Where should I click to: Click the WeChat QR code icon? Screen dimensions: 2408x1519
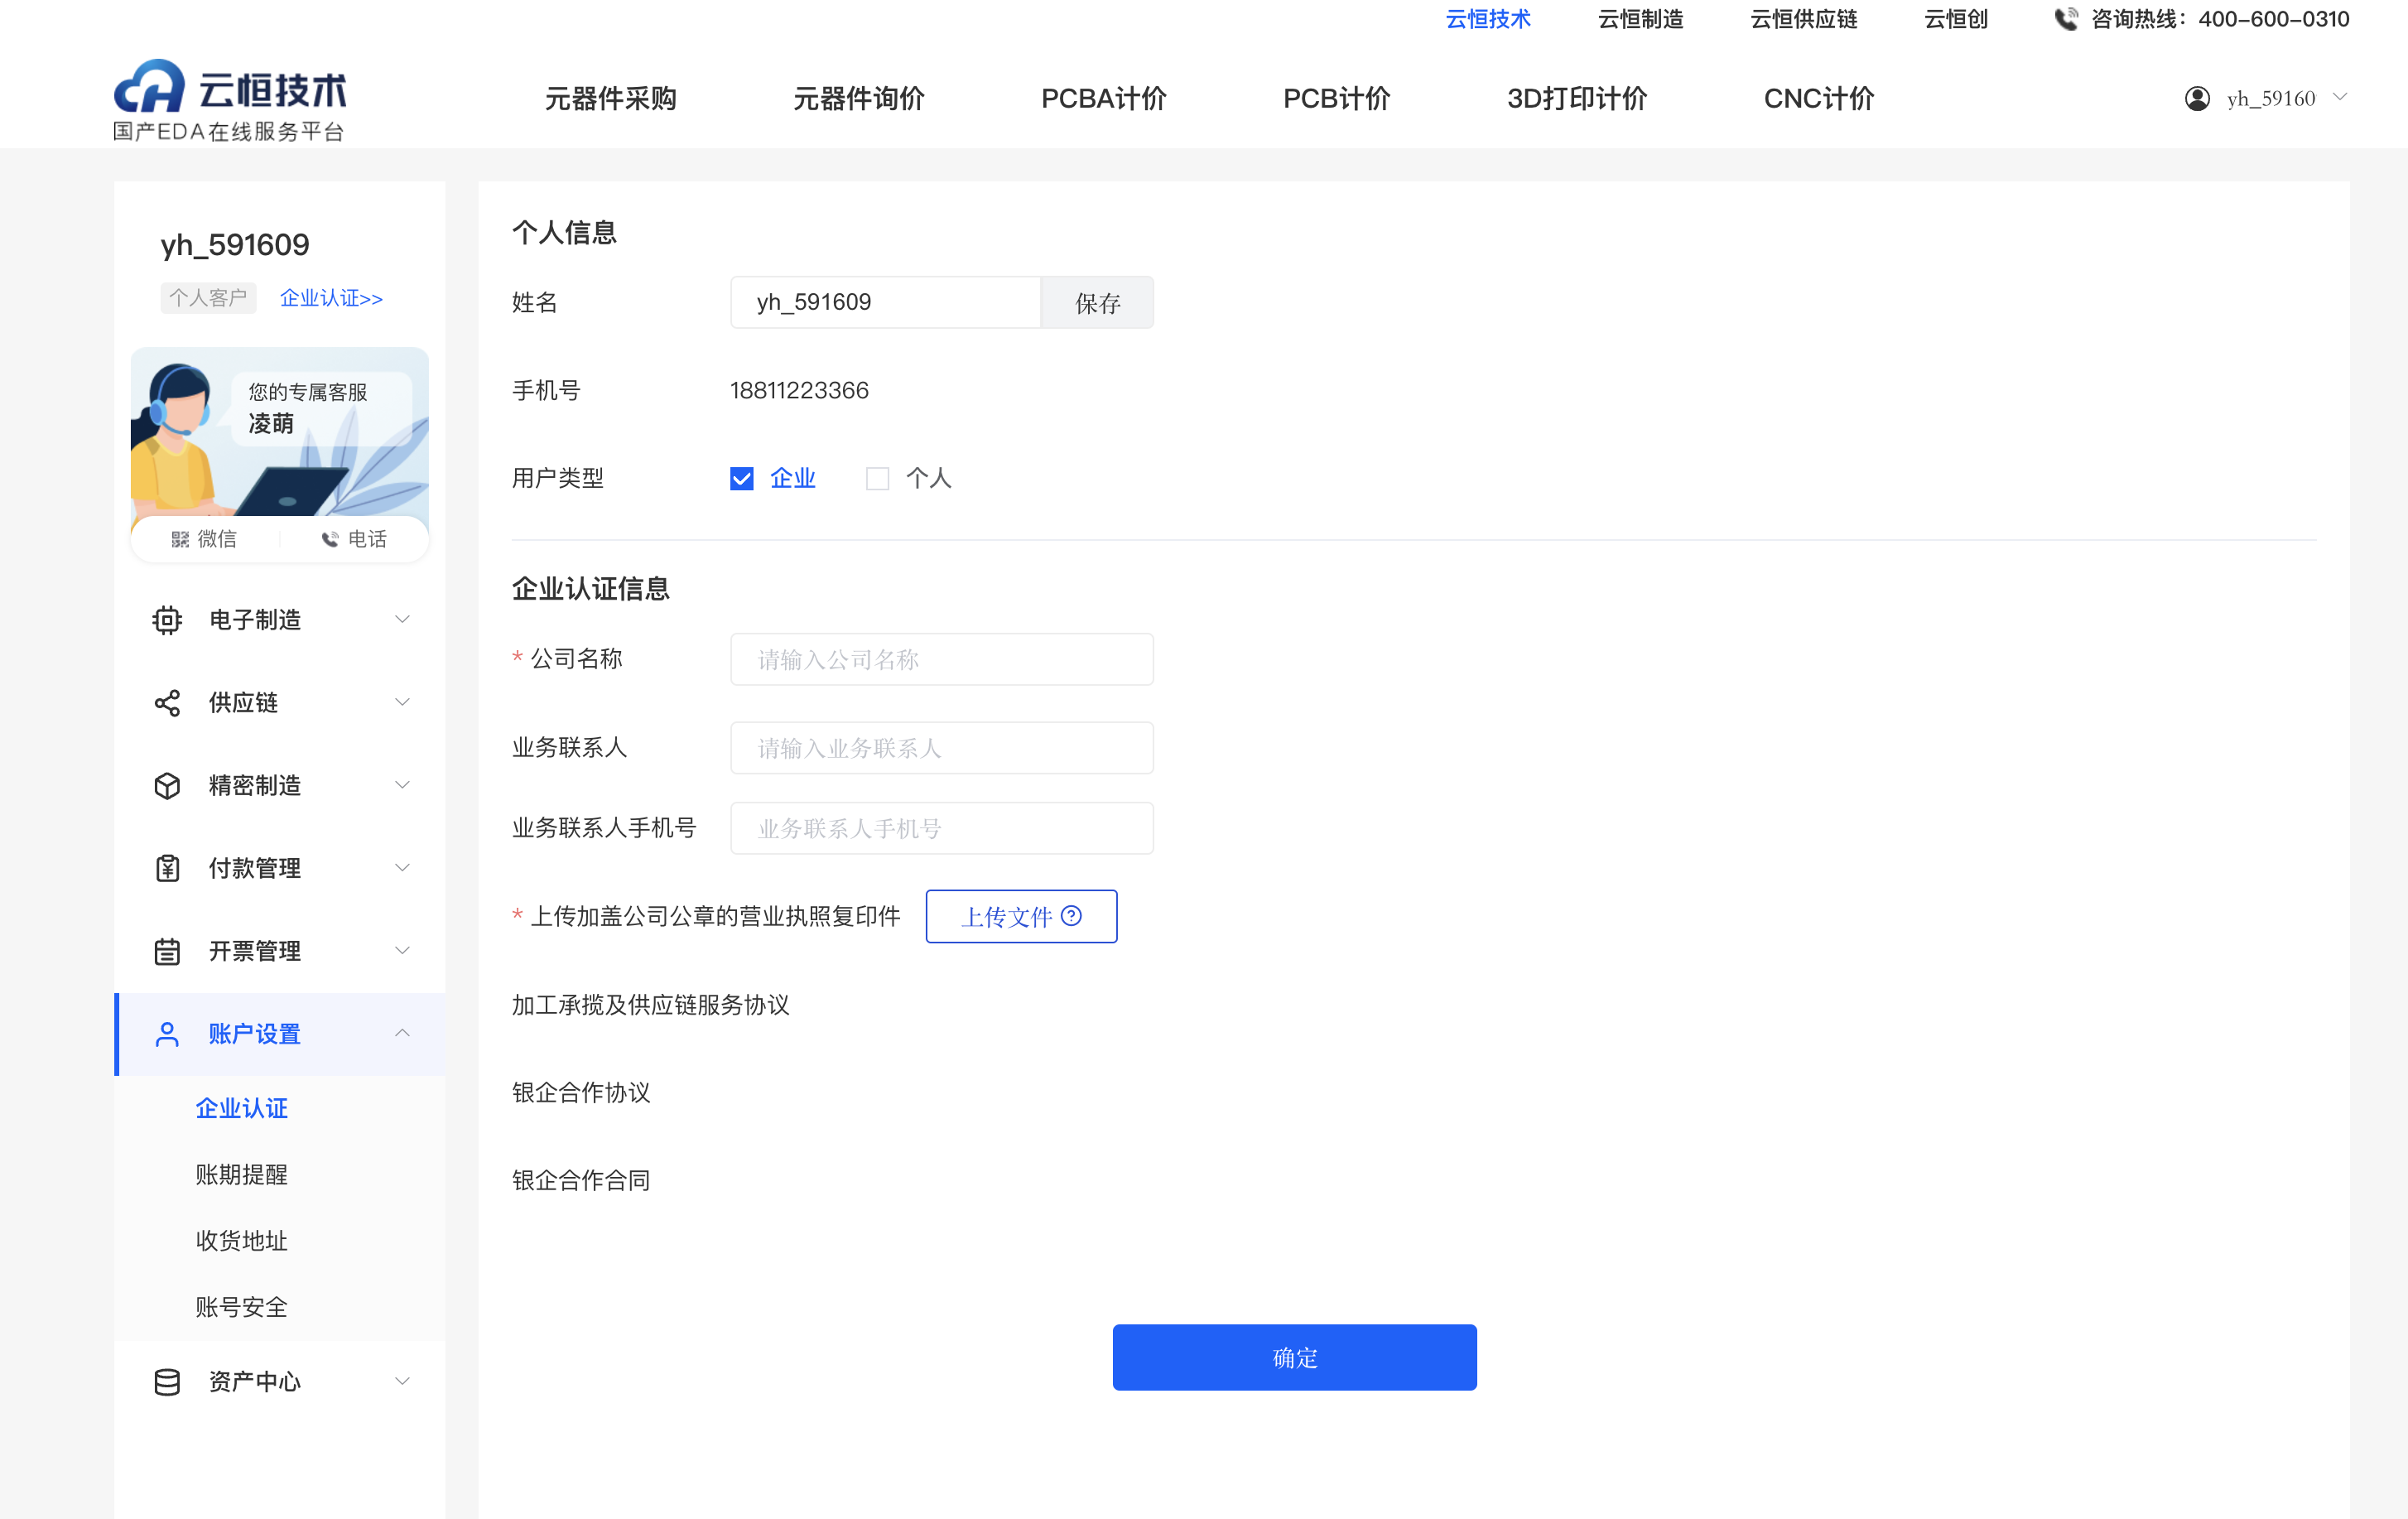pos(180,540)
